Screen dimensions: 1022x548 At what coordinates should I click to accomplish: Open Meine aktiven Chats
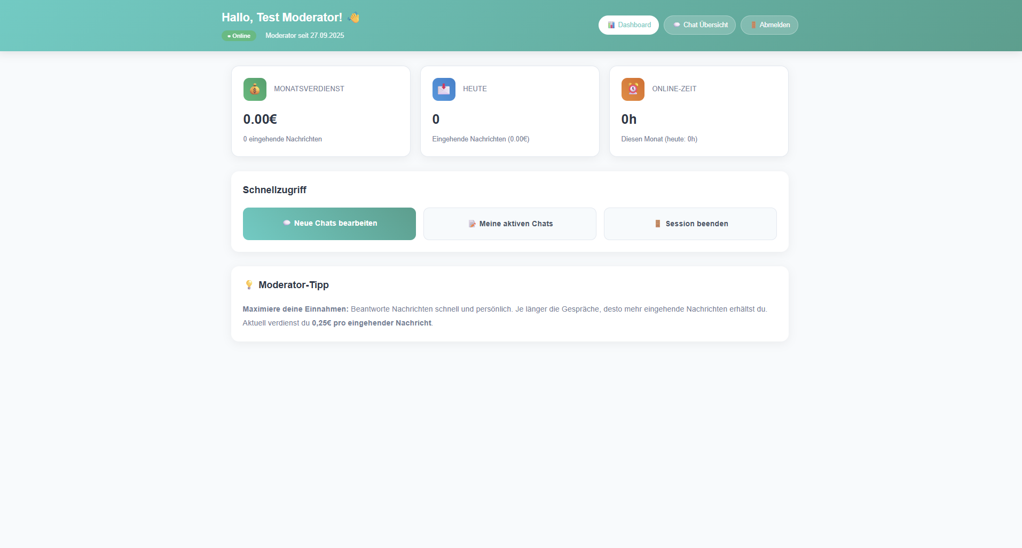(509, 224)
